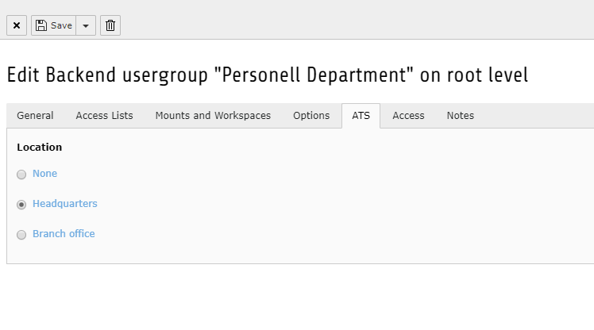Click the close (X) icon in toolbar

pos(17,25)
